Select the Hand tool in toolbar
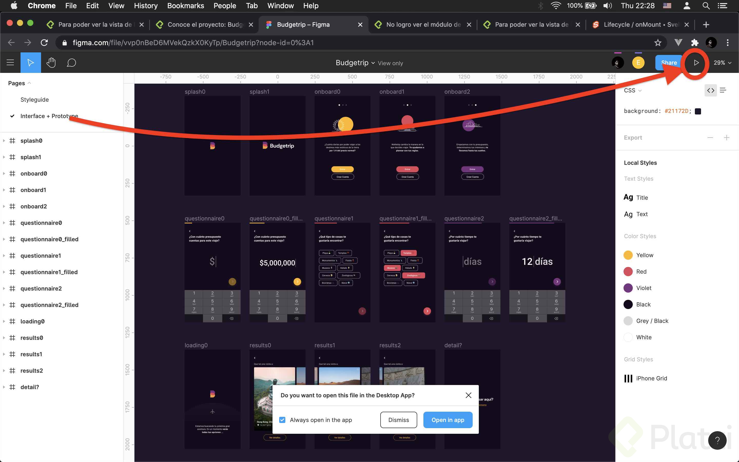The image size is (739, 462). [51, 63]
